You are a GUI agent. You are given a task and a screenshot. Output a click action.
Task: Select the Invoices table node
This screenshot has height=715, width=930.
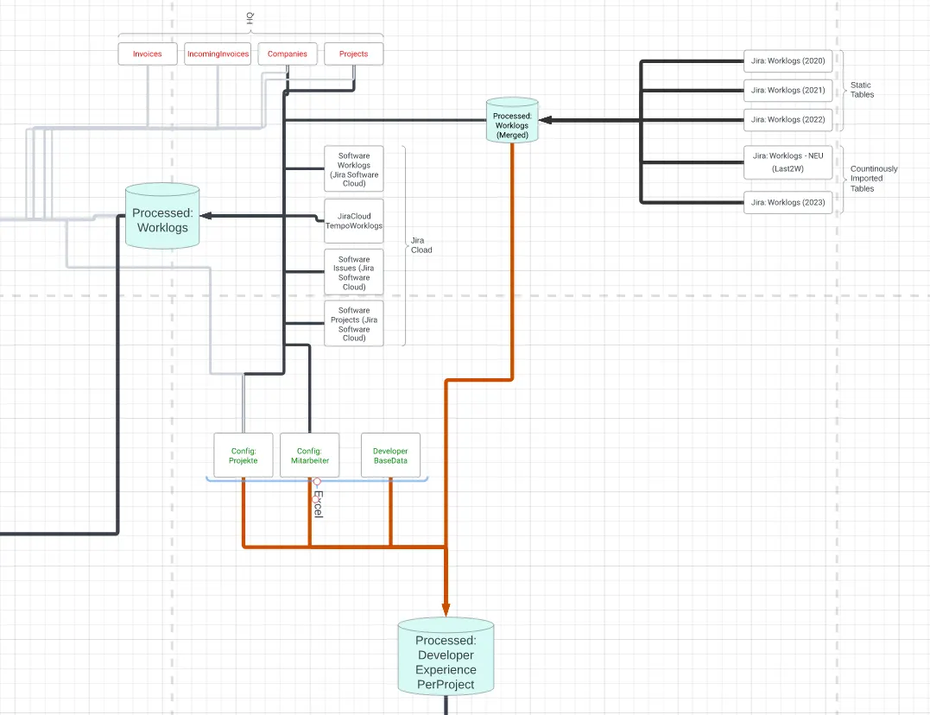tap(148, 54)
